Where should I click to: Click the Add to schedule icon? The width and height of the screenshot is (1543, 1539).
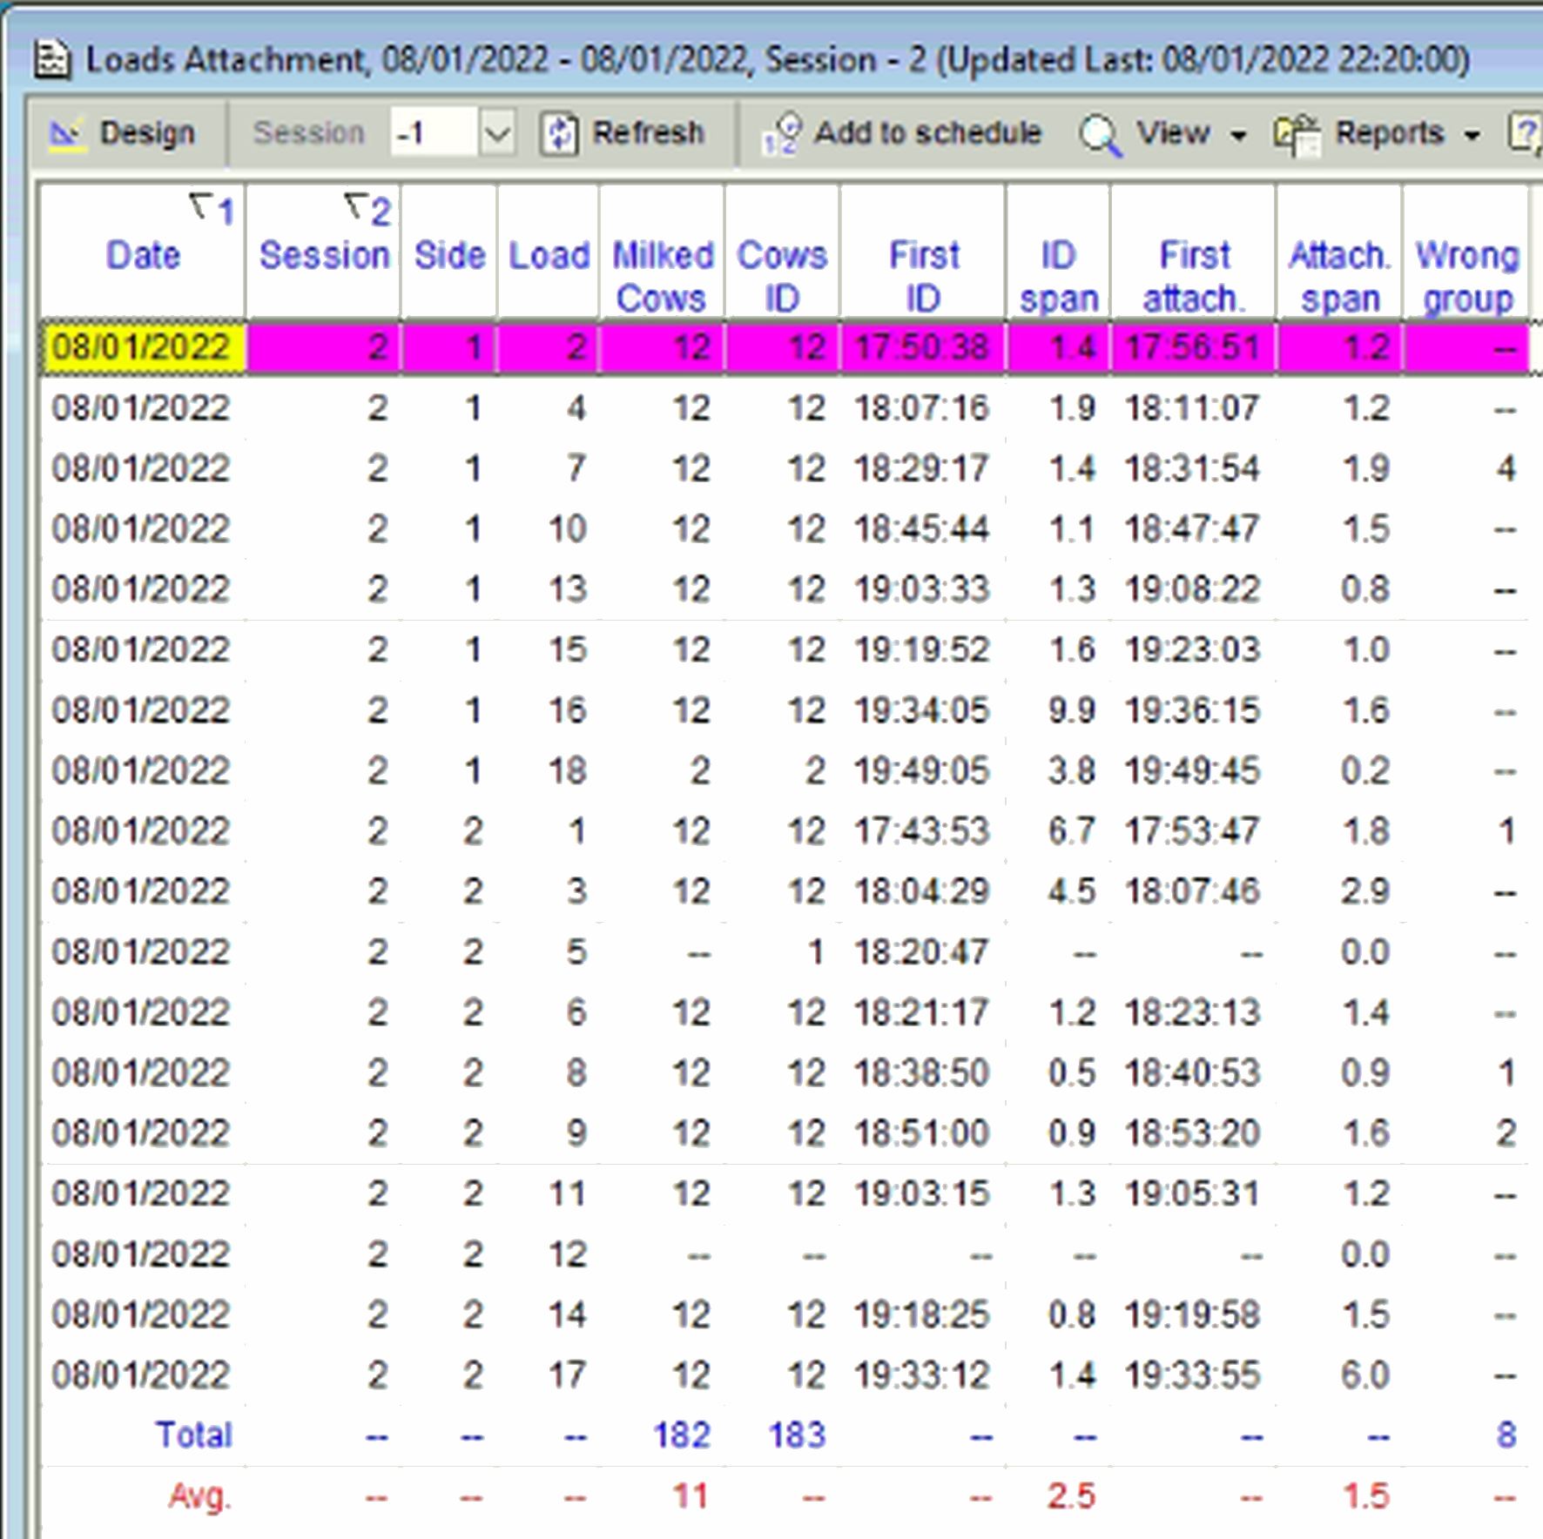(781, 134)
